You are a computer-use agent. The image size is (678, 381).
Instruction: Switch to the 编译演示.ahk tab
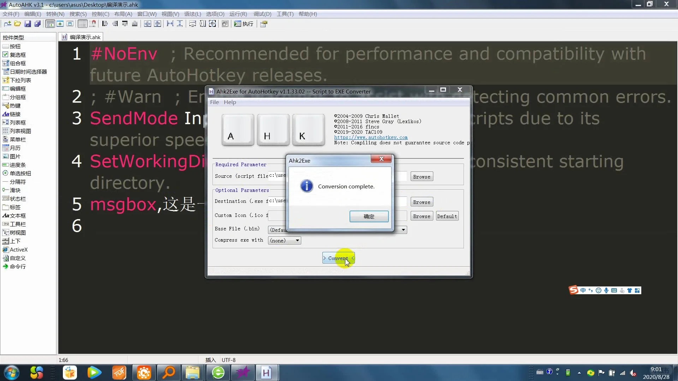(81, 37)
